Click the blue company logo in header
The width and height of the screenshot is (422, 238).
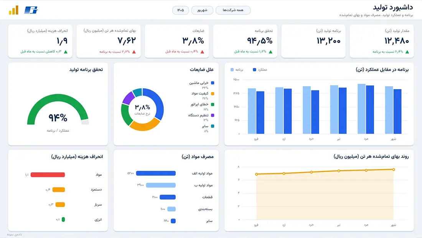pyautogui.click(x=31, y=10)
